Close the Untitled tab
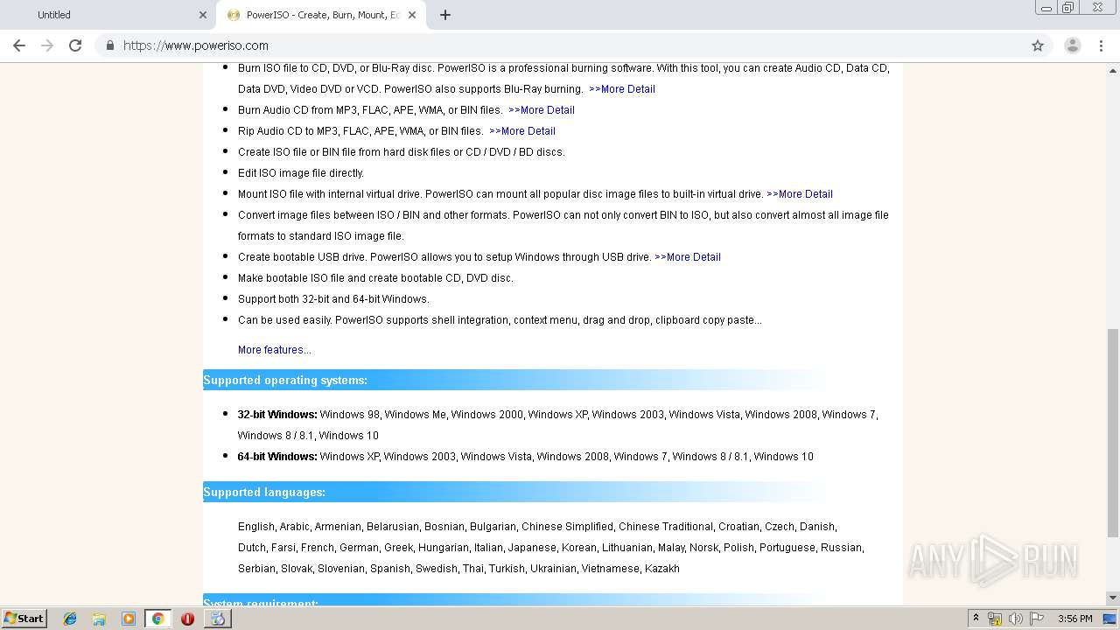Viewport: 1120px width, 630px height. coord(203,15)
